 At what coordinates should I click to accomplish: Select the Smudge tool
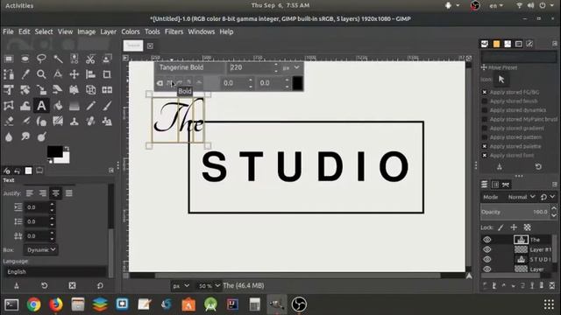click(25, 136)
